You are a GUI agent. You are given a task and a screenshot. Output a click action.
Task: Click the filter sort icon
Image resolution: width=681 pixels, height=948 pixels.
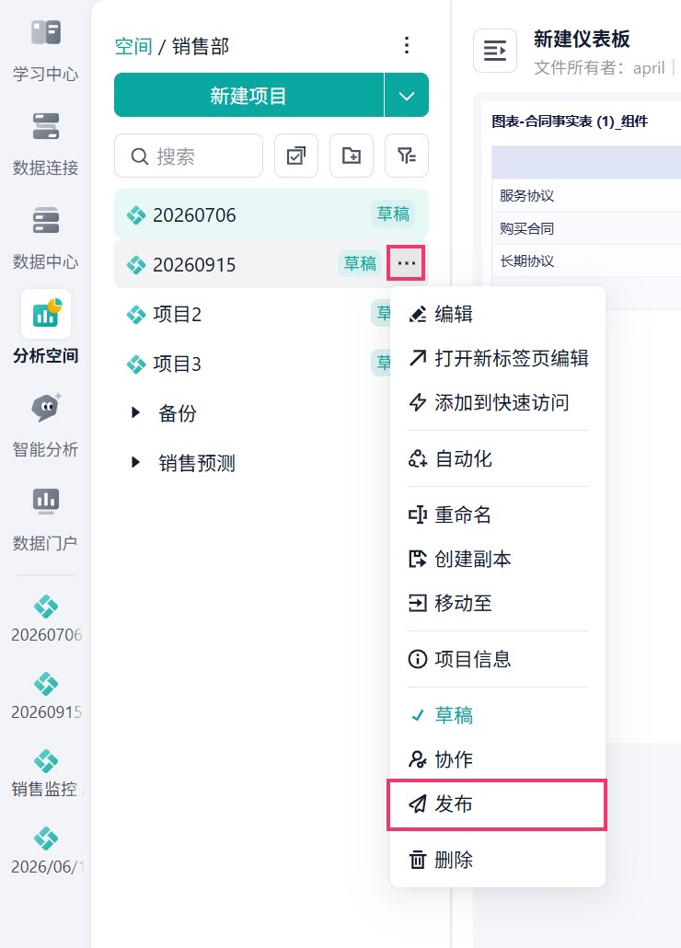[x=407, y=156]
